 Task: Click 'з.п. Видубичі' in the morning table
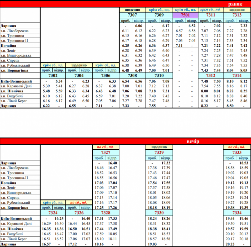point(11,96)
